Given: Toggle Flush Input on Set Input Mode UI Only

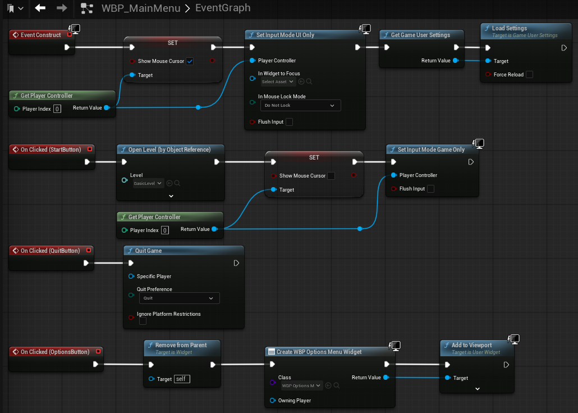Looking at the screenshot, I should (289, 122).
